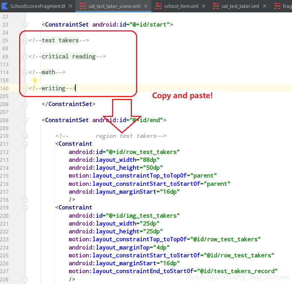Click line number 208 in gutter
Screen dimensions: 292x284
[4, 120]
